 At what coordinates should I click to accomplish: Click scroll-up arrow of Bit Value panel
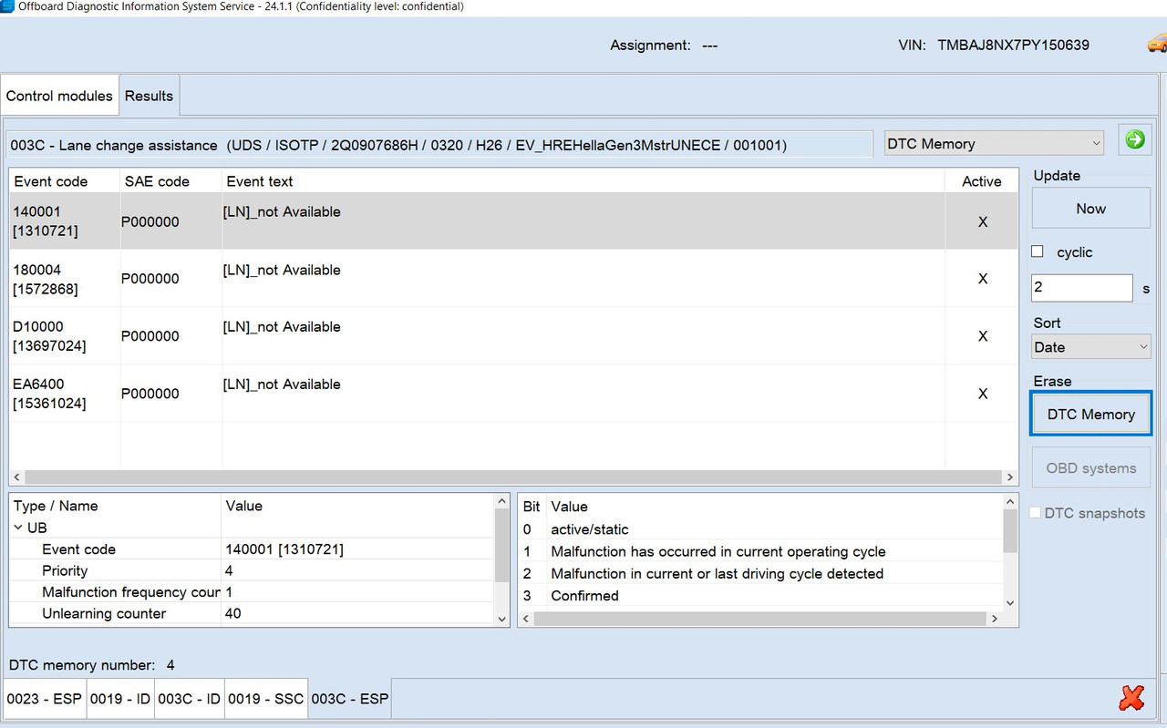coord(1010,501)
